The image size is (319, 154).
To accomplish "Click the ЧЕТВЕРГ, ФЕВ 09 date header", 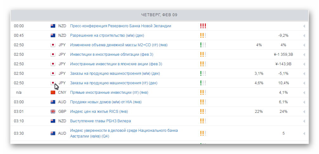I will coord(159,15).
